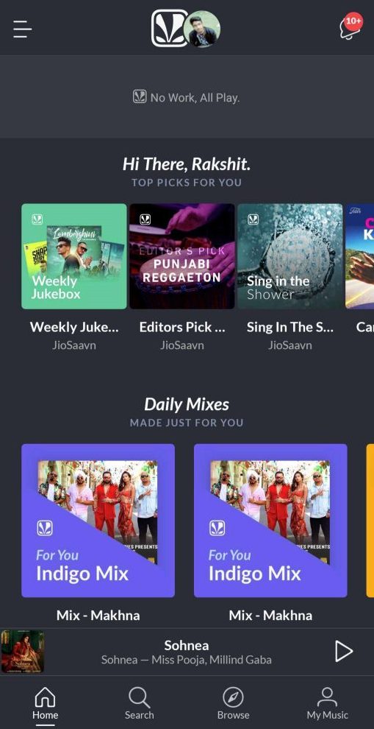Tap the Search magnifier icon
Viewport: 374px width, 729px height.
(139, 697)
